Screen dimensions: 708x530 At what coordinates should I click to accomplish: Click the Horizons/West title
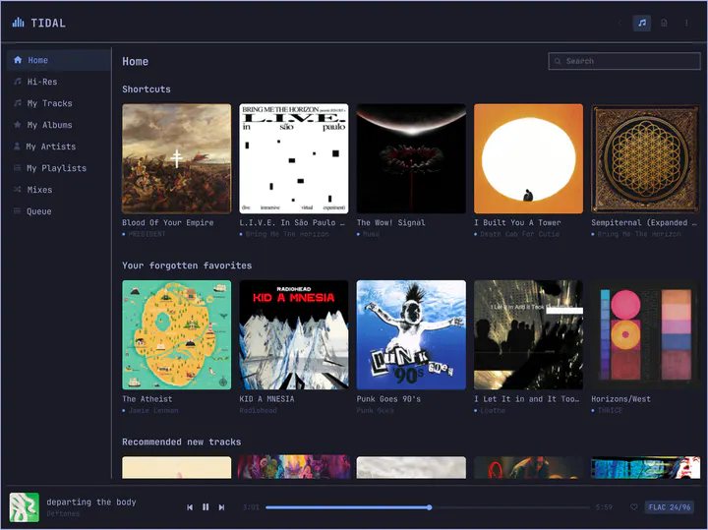[620, 399]
